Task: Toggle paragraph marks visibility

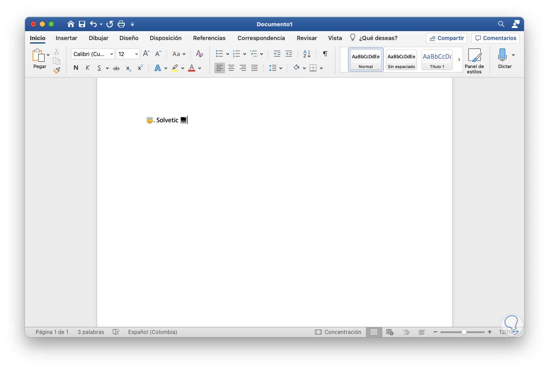Action: (325, 54)
